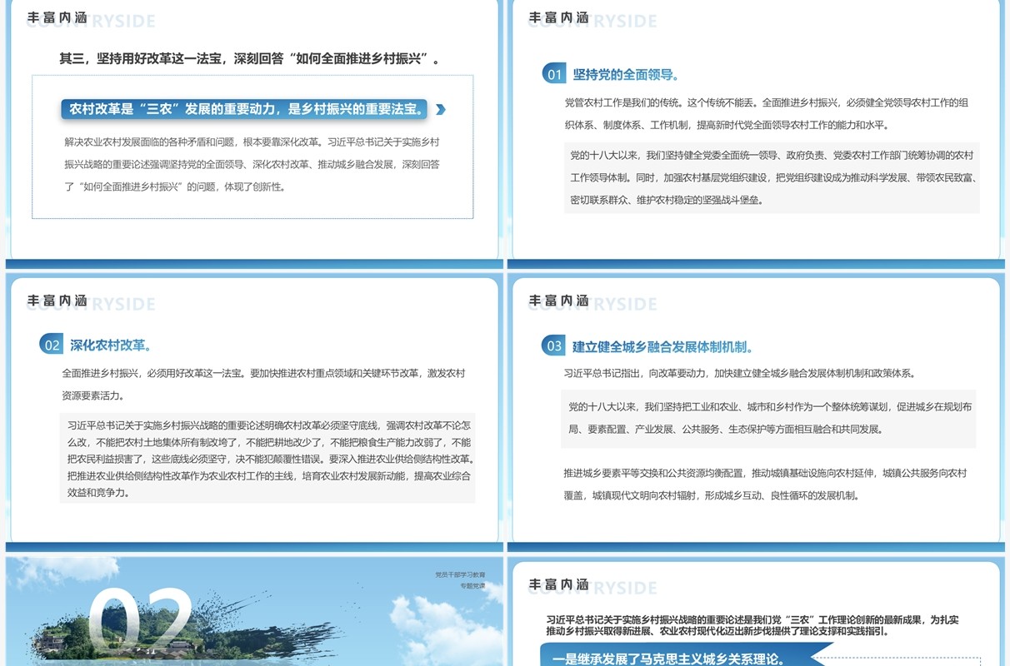Image resolution: width=1010 pixels, height=666 pixels.
Task: Select heading 坚持党的全面领导。
Action: click(x=626, y=74)
